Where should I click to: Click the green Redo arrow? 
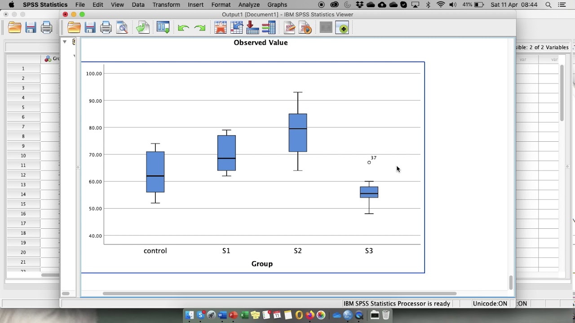(199, 28)
